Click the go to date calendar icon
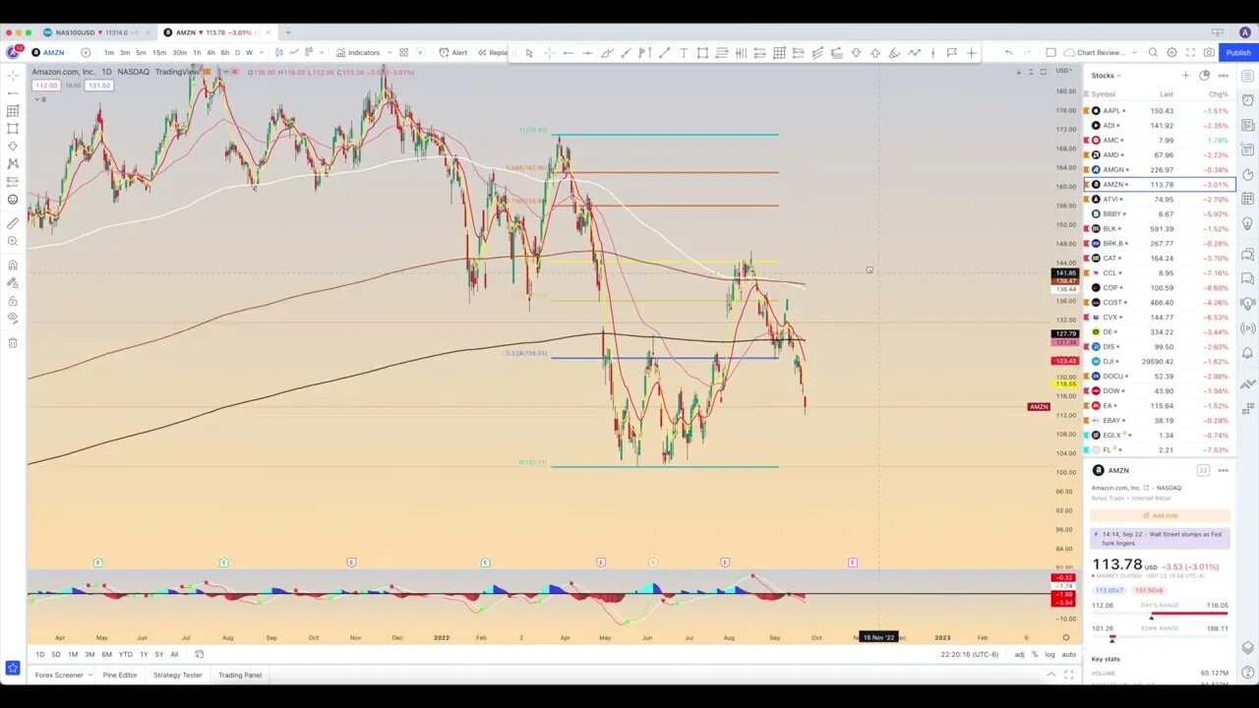This screenshot has height=708, width=1259. click(199, 654)
